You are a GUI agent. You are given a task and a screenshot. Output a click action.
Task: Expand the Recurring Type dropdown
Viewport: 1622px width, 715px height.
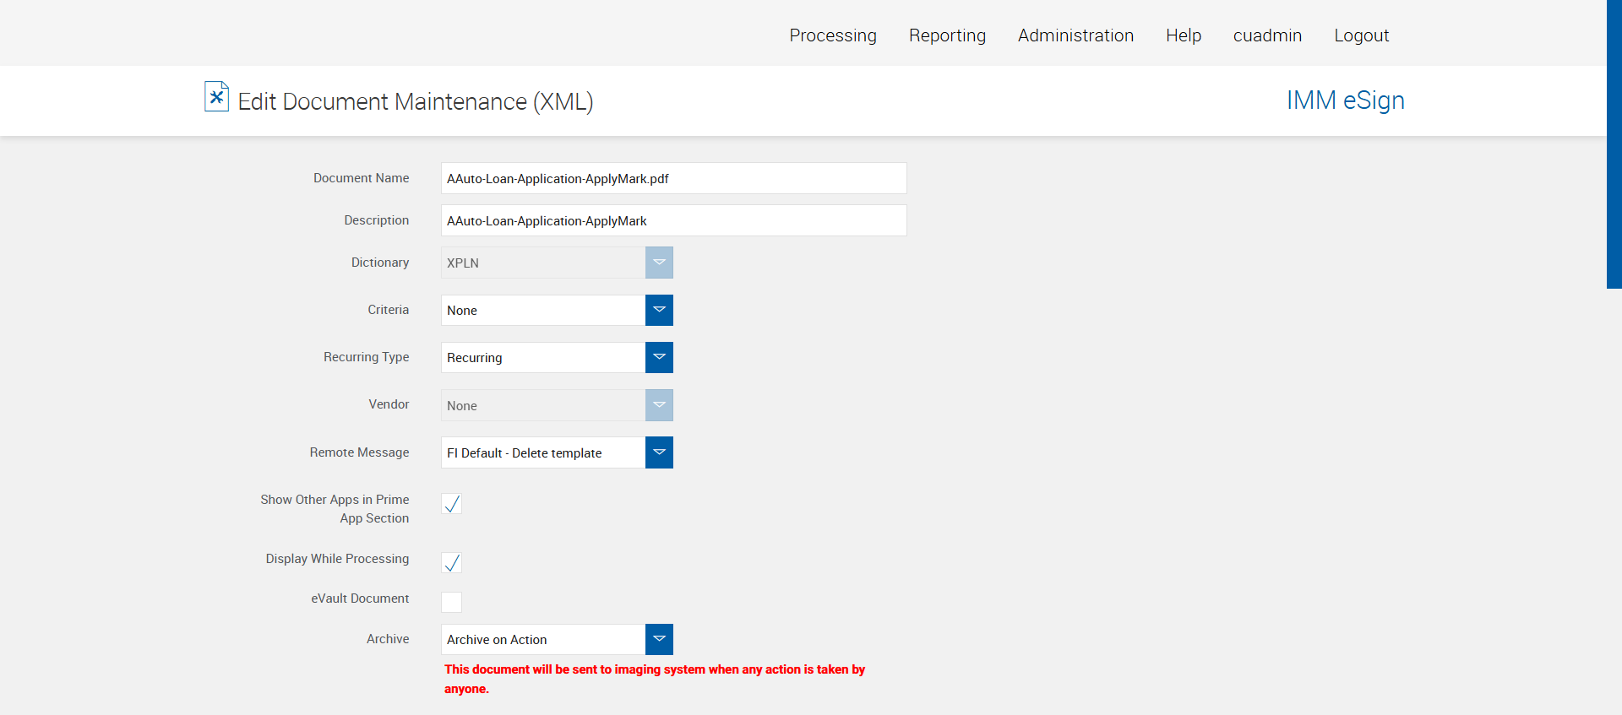(x=659, y=357)
